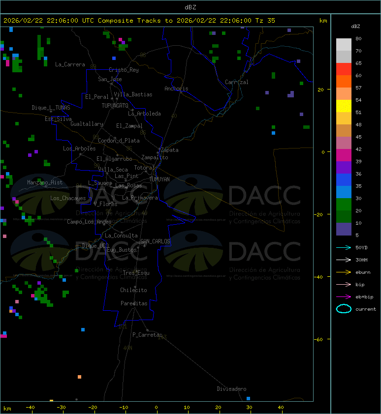The width and height of the screenshot is (381, 414).
Task: Click the Divisadero map label
Action: pos(232,389)
